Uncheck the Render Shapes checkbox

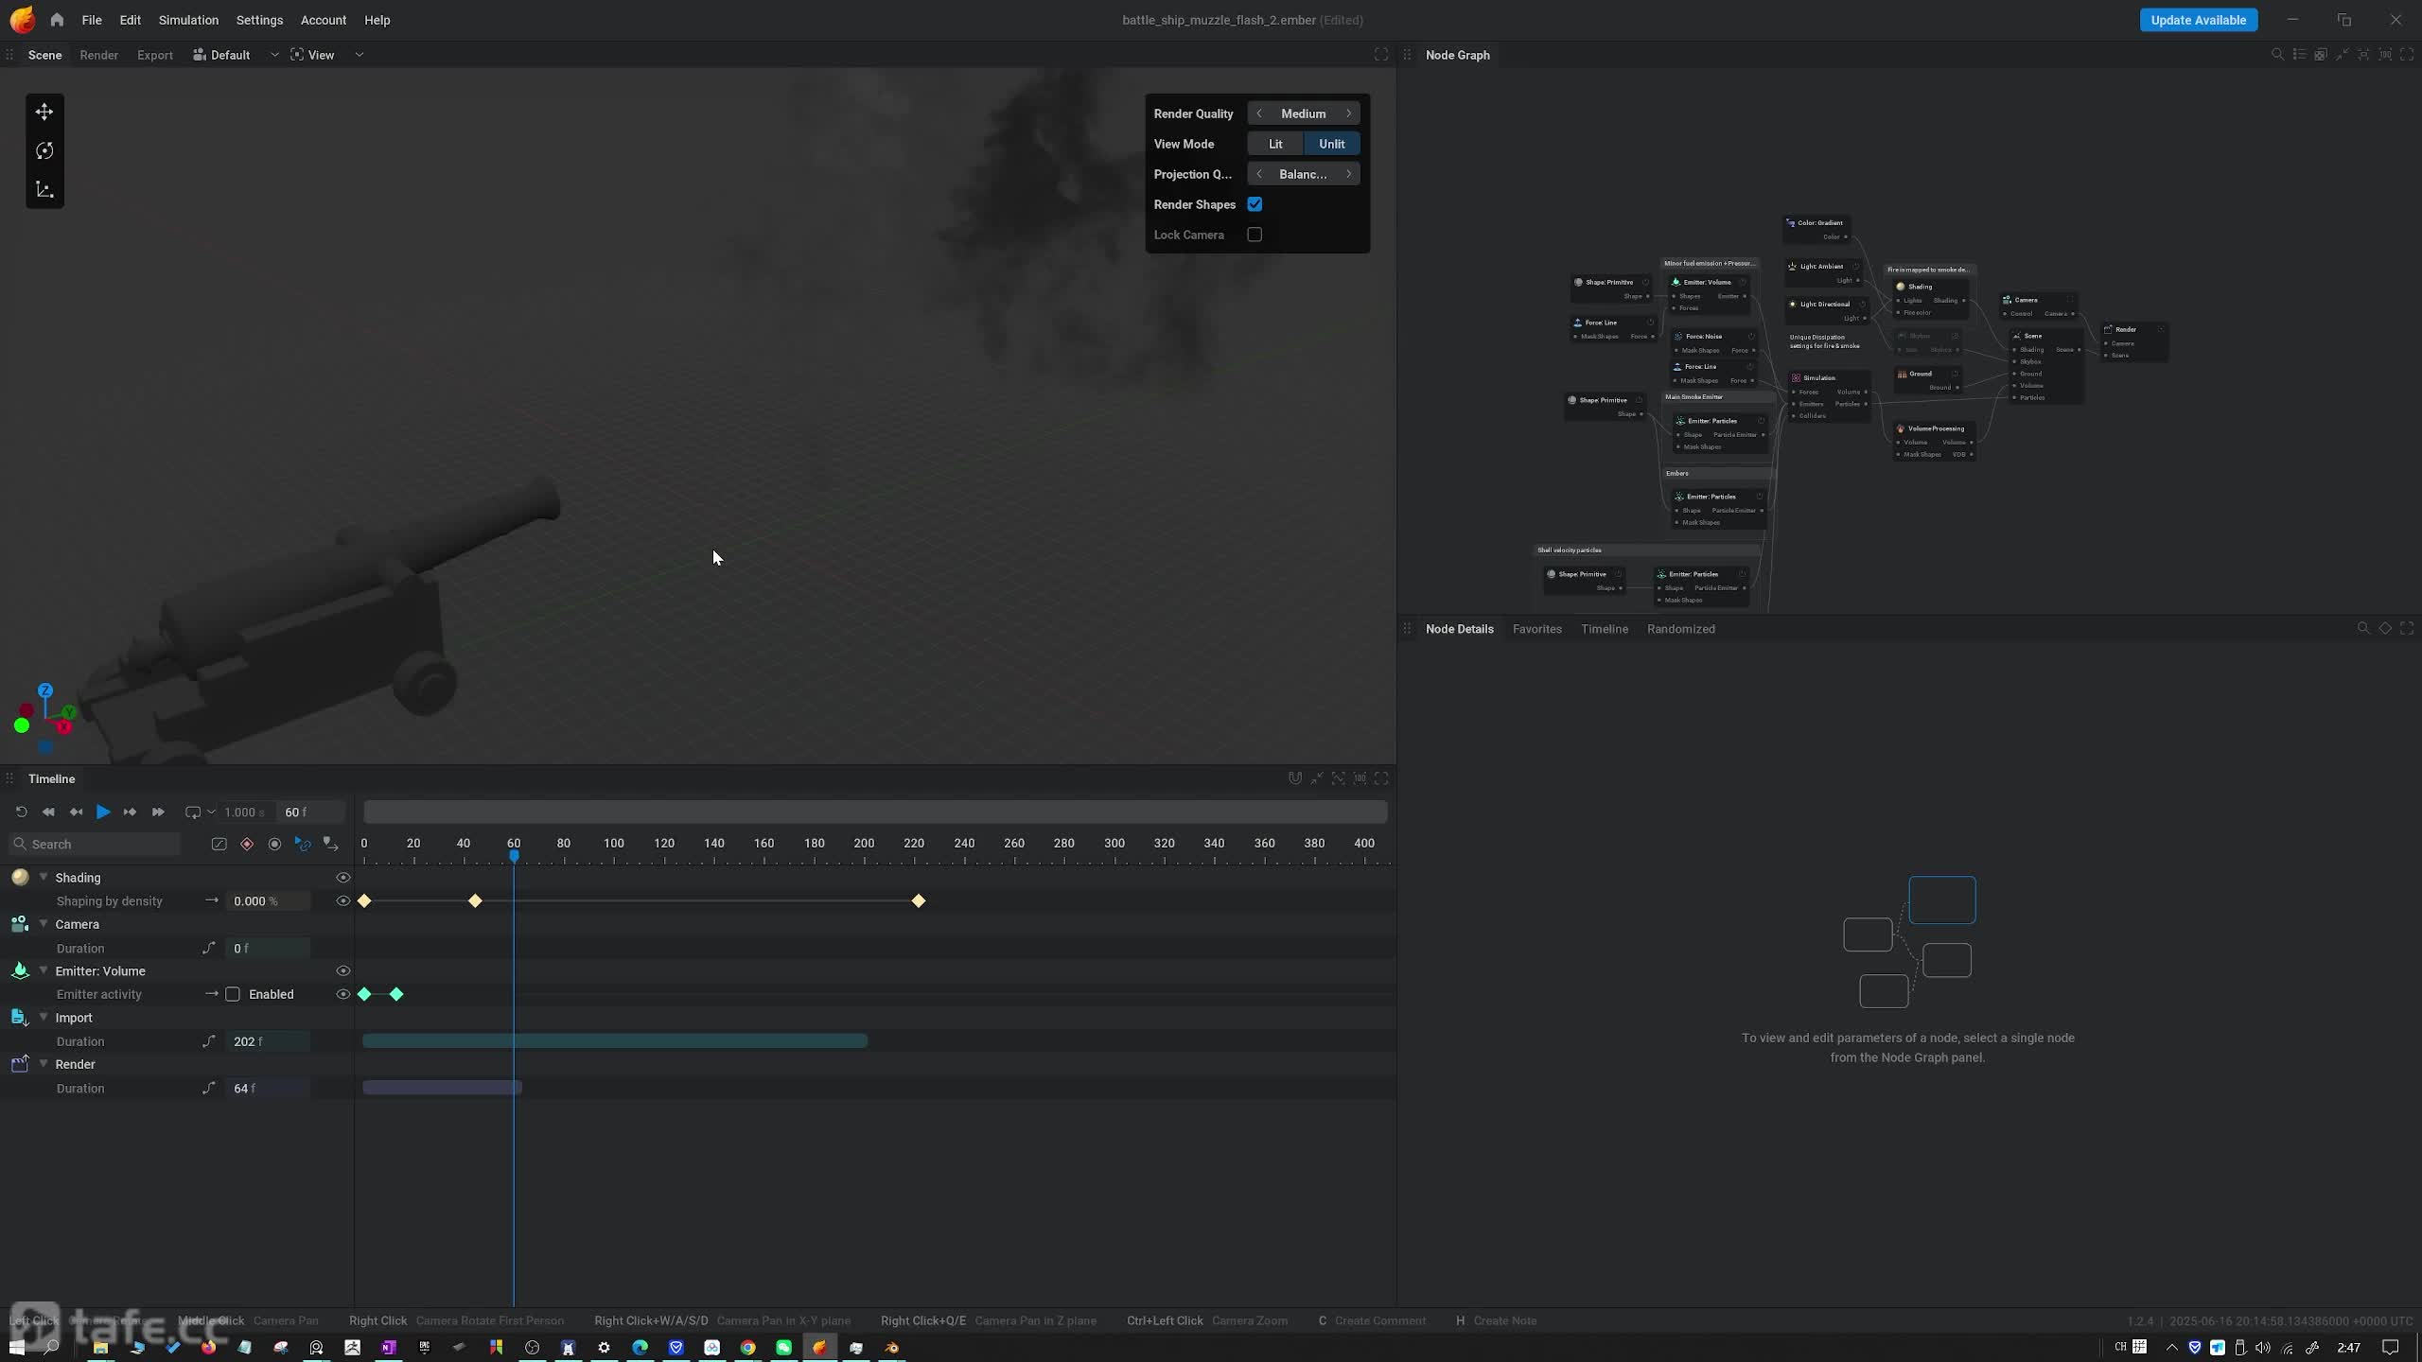1255,204
